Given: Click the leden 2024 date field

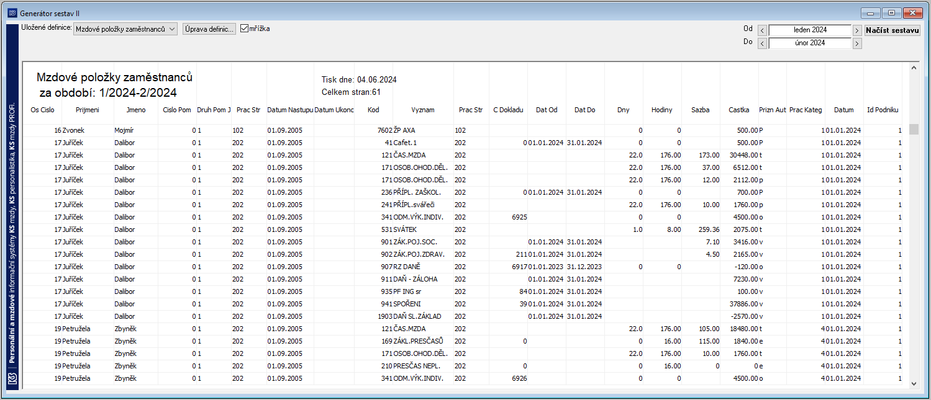Looking at the screenshot, I should pos(810,30).
